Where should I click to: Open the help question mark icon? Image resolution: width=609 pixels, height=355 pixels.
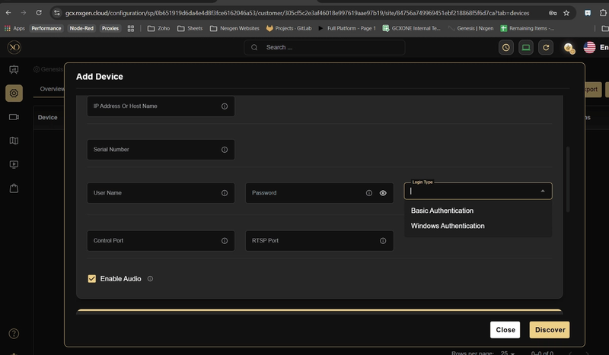14,334
